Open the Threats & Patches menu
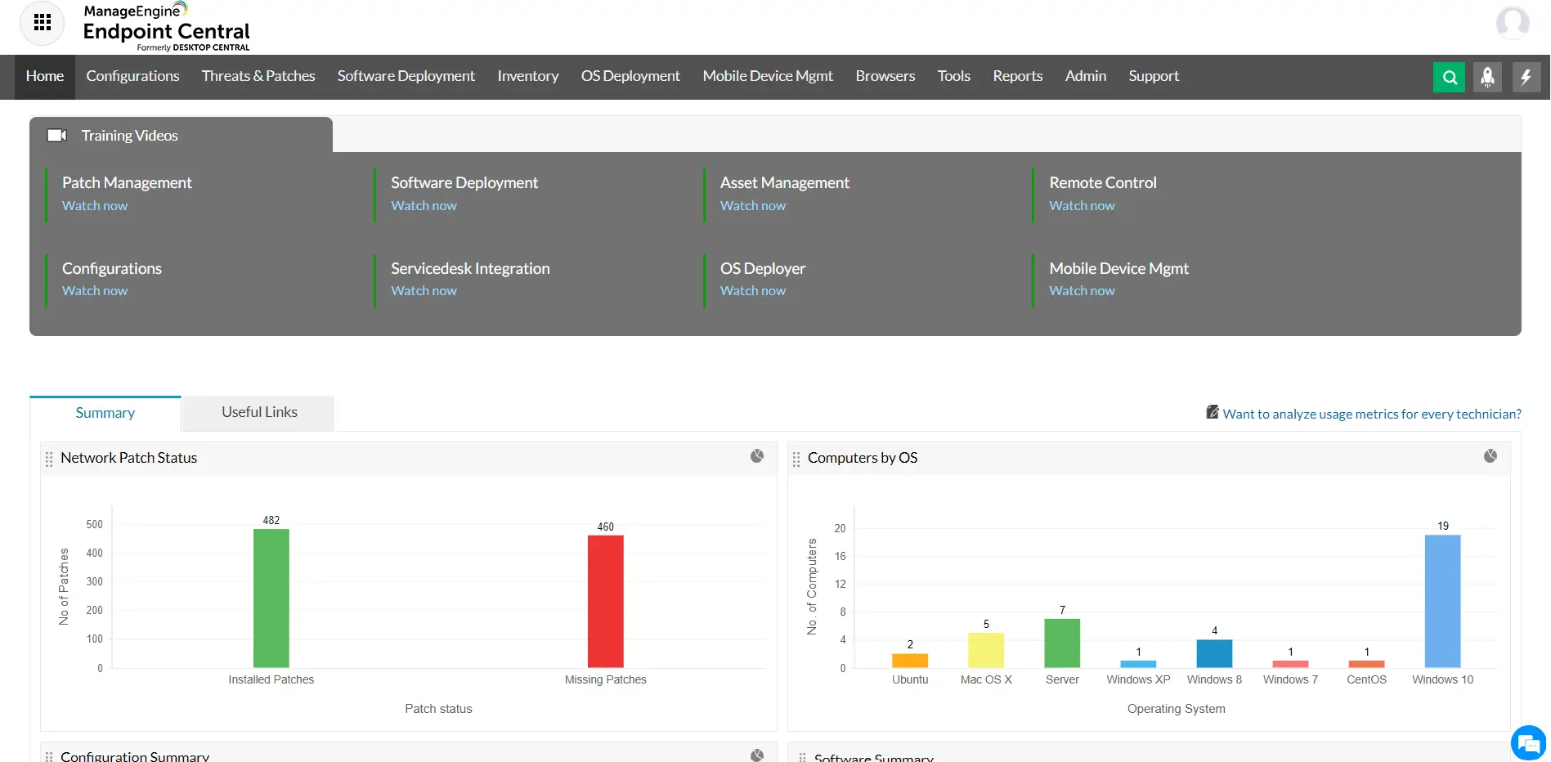 click(x=258, y=76)
